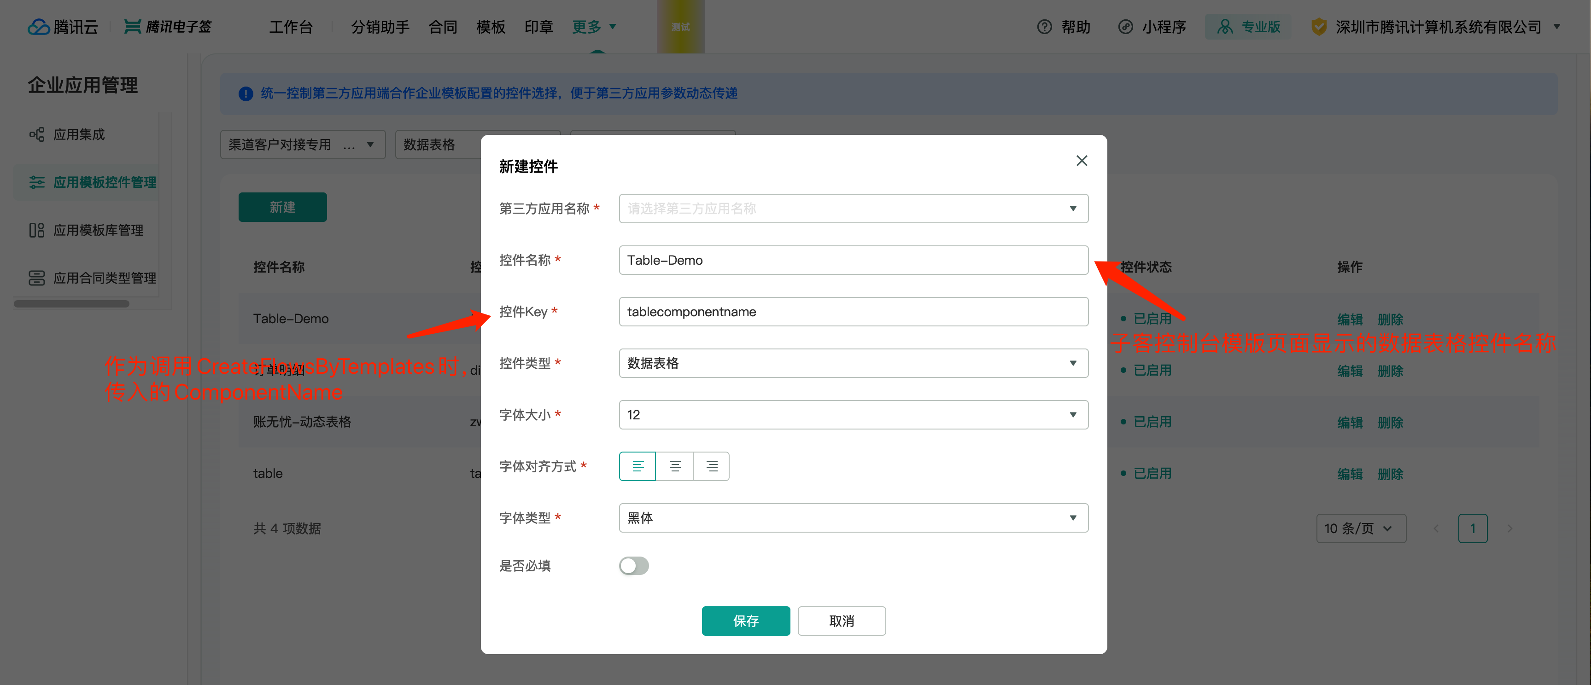Open the 字体大小 dropdown

[854, 415]
